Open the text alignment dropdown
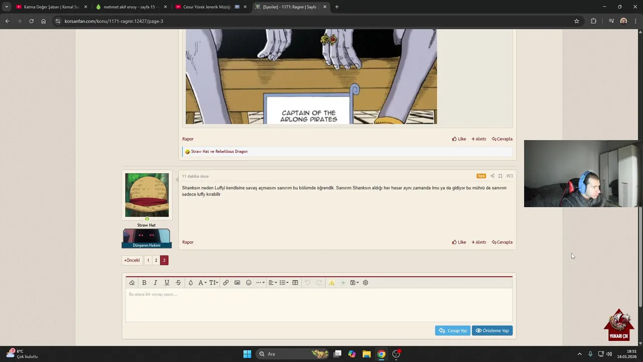Image resolution: width=643 pixels, height=362 pixels. tap(272, 283)
